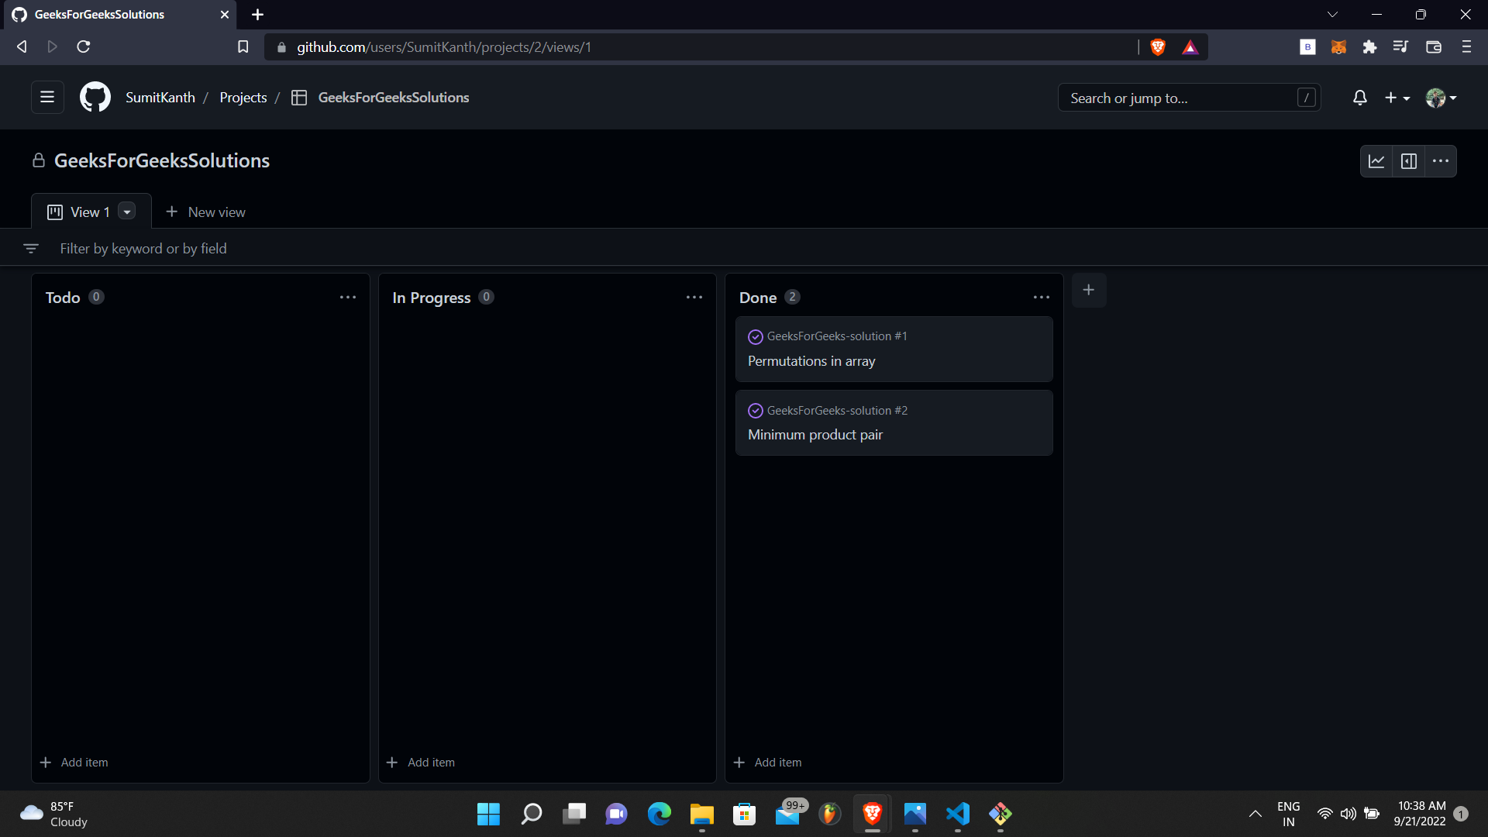The width and height of the screenshot is (1488, 837).
Task: Open the project Insights chart icon
Action: coord(1376,160)
